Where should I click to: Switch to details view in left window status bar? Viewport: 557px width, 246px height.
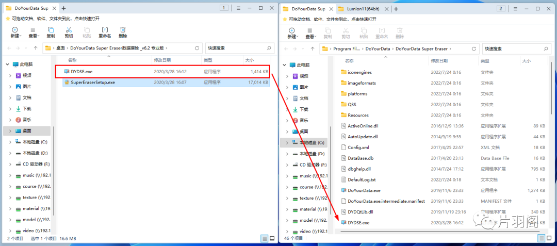click(265, 238)
